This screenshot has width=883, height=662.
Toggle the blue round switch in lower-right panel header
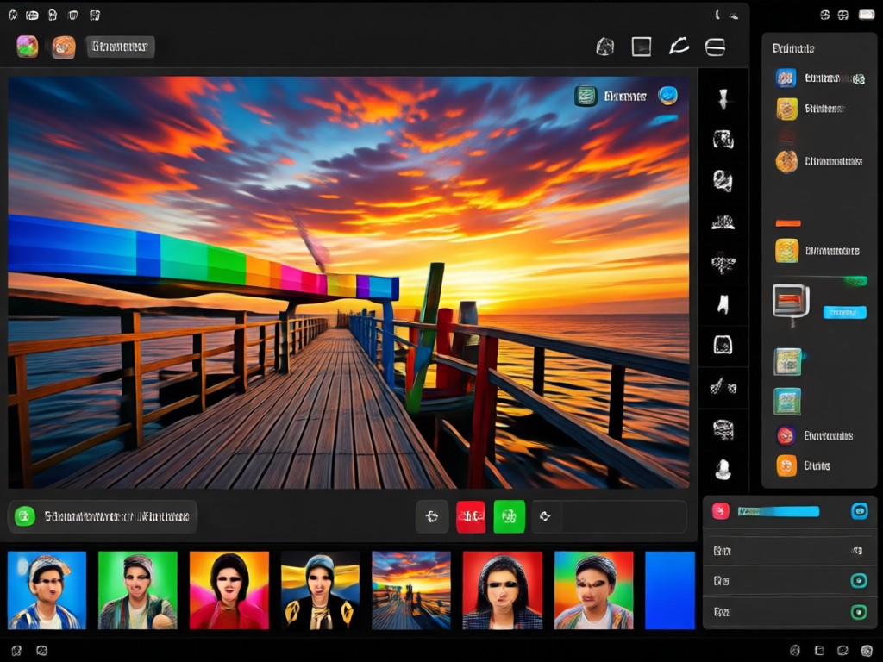(x=860, y=511)
